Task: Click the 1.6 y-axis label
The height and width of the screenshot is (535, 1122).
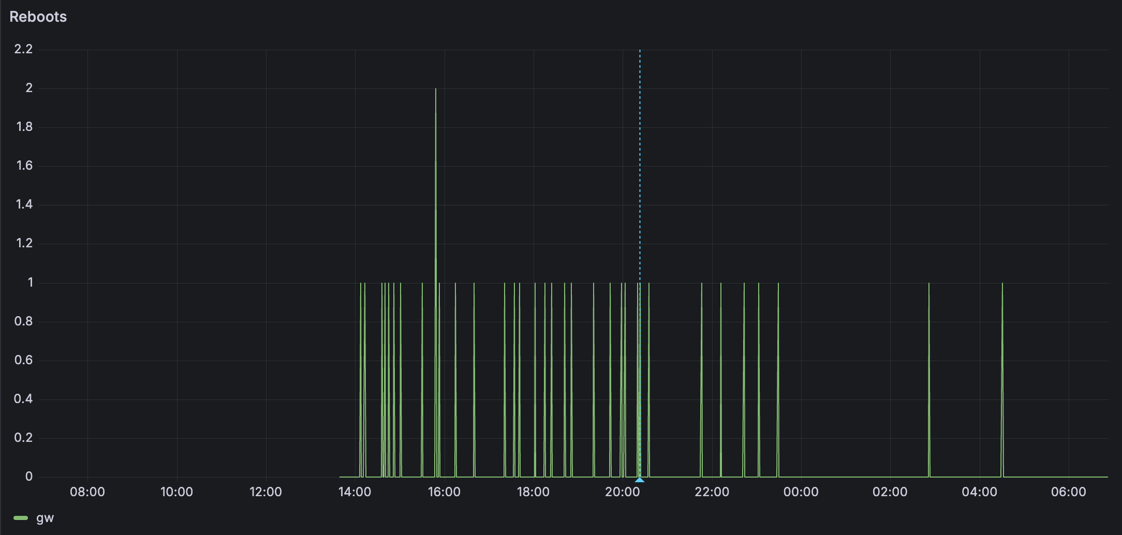Action: click(24, 166)
